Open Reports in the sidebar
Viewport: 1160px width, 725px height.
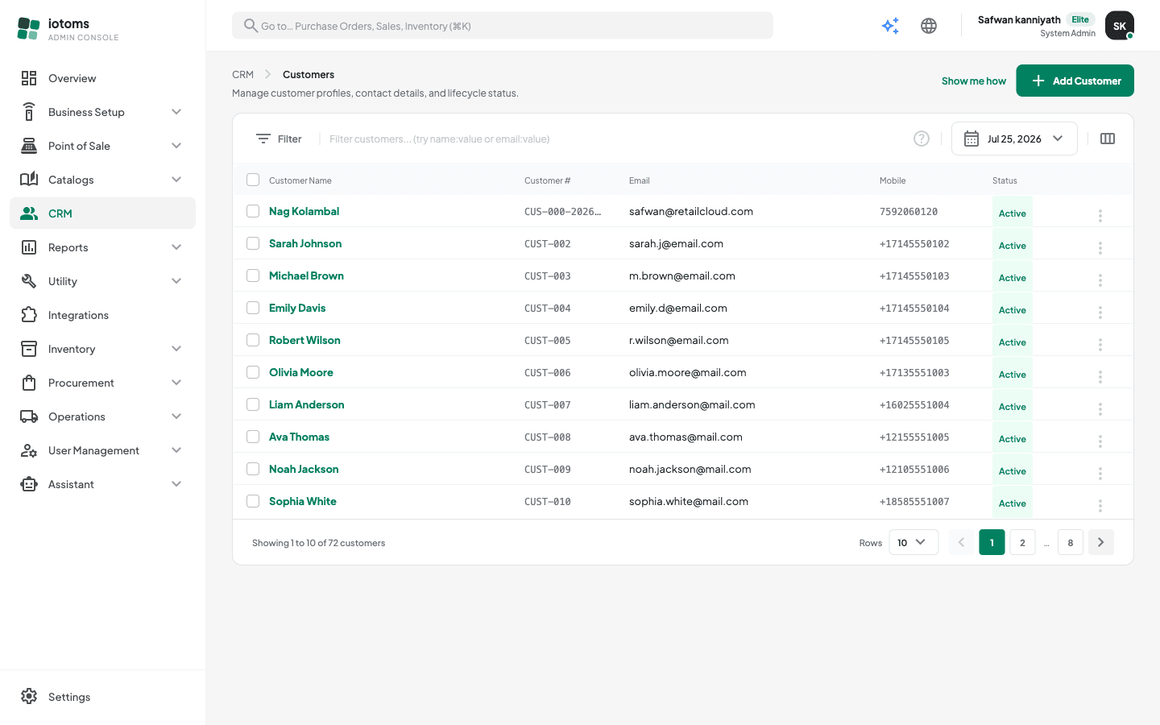102,247
